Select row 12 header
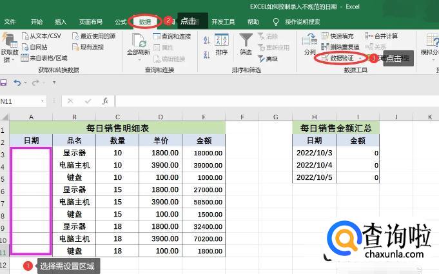This screenshot has width=439, height=274. tap(5, 264)
